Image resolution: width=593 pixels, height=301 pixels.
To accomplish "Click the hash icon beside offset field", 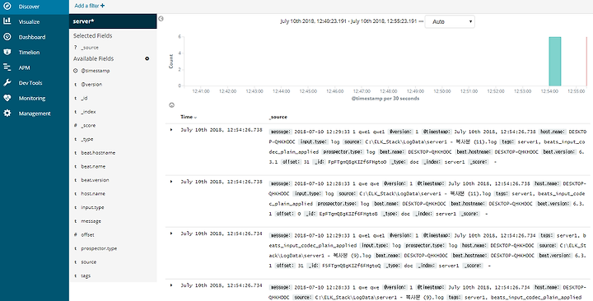I will [x=75, y=234].
